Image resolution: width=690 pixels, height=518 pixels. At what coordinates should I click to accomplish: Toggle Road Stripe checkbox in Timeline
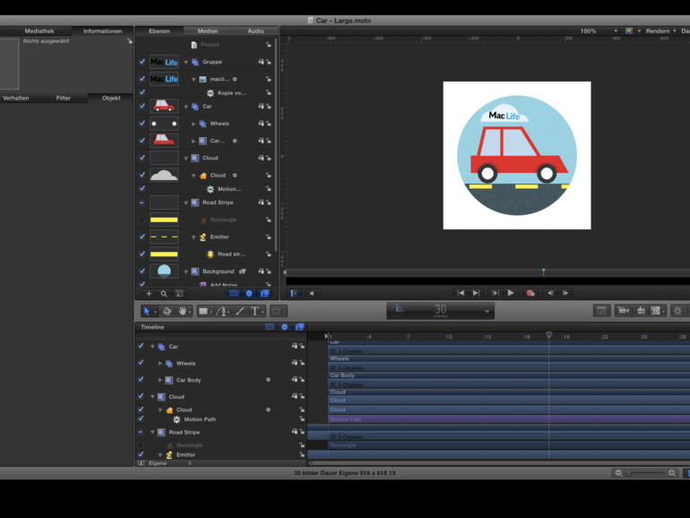[141, 432]
